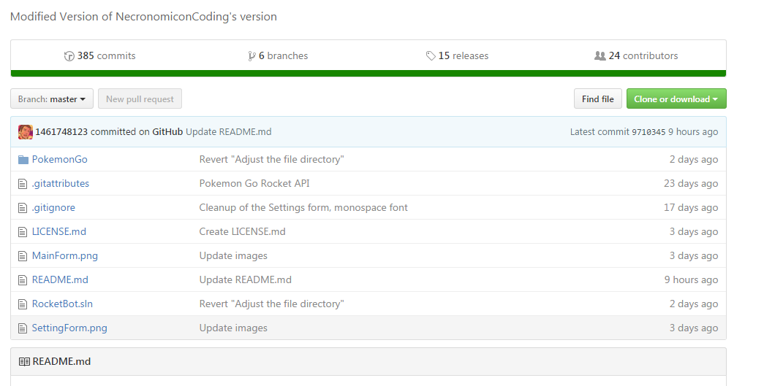764x386 pixels.
Task: Click the contributors people icon
Action: [600, 56]
